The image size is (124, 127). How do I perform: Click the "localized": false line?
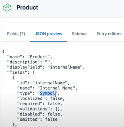tap(41, 98)
